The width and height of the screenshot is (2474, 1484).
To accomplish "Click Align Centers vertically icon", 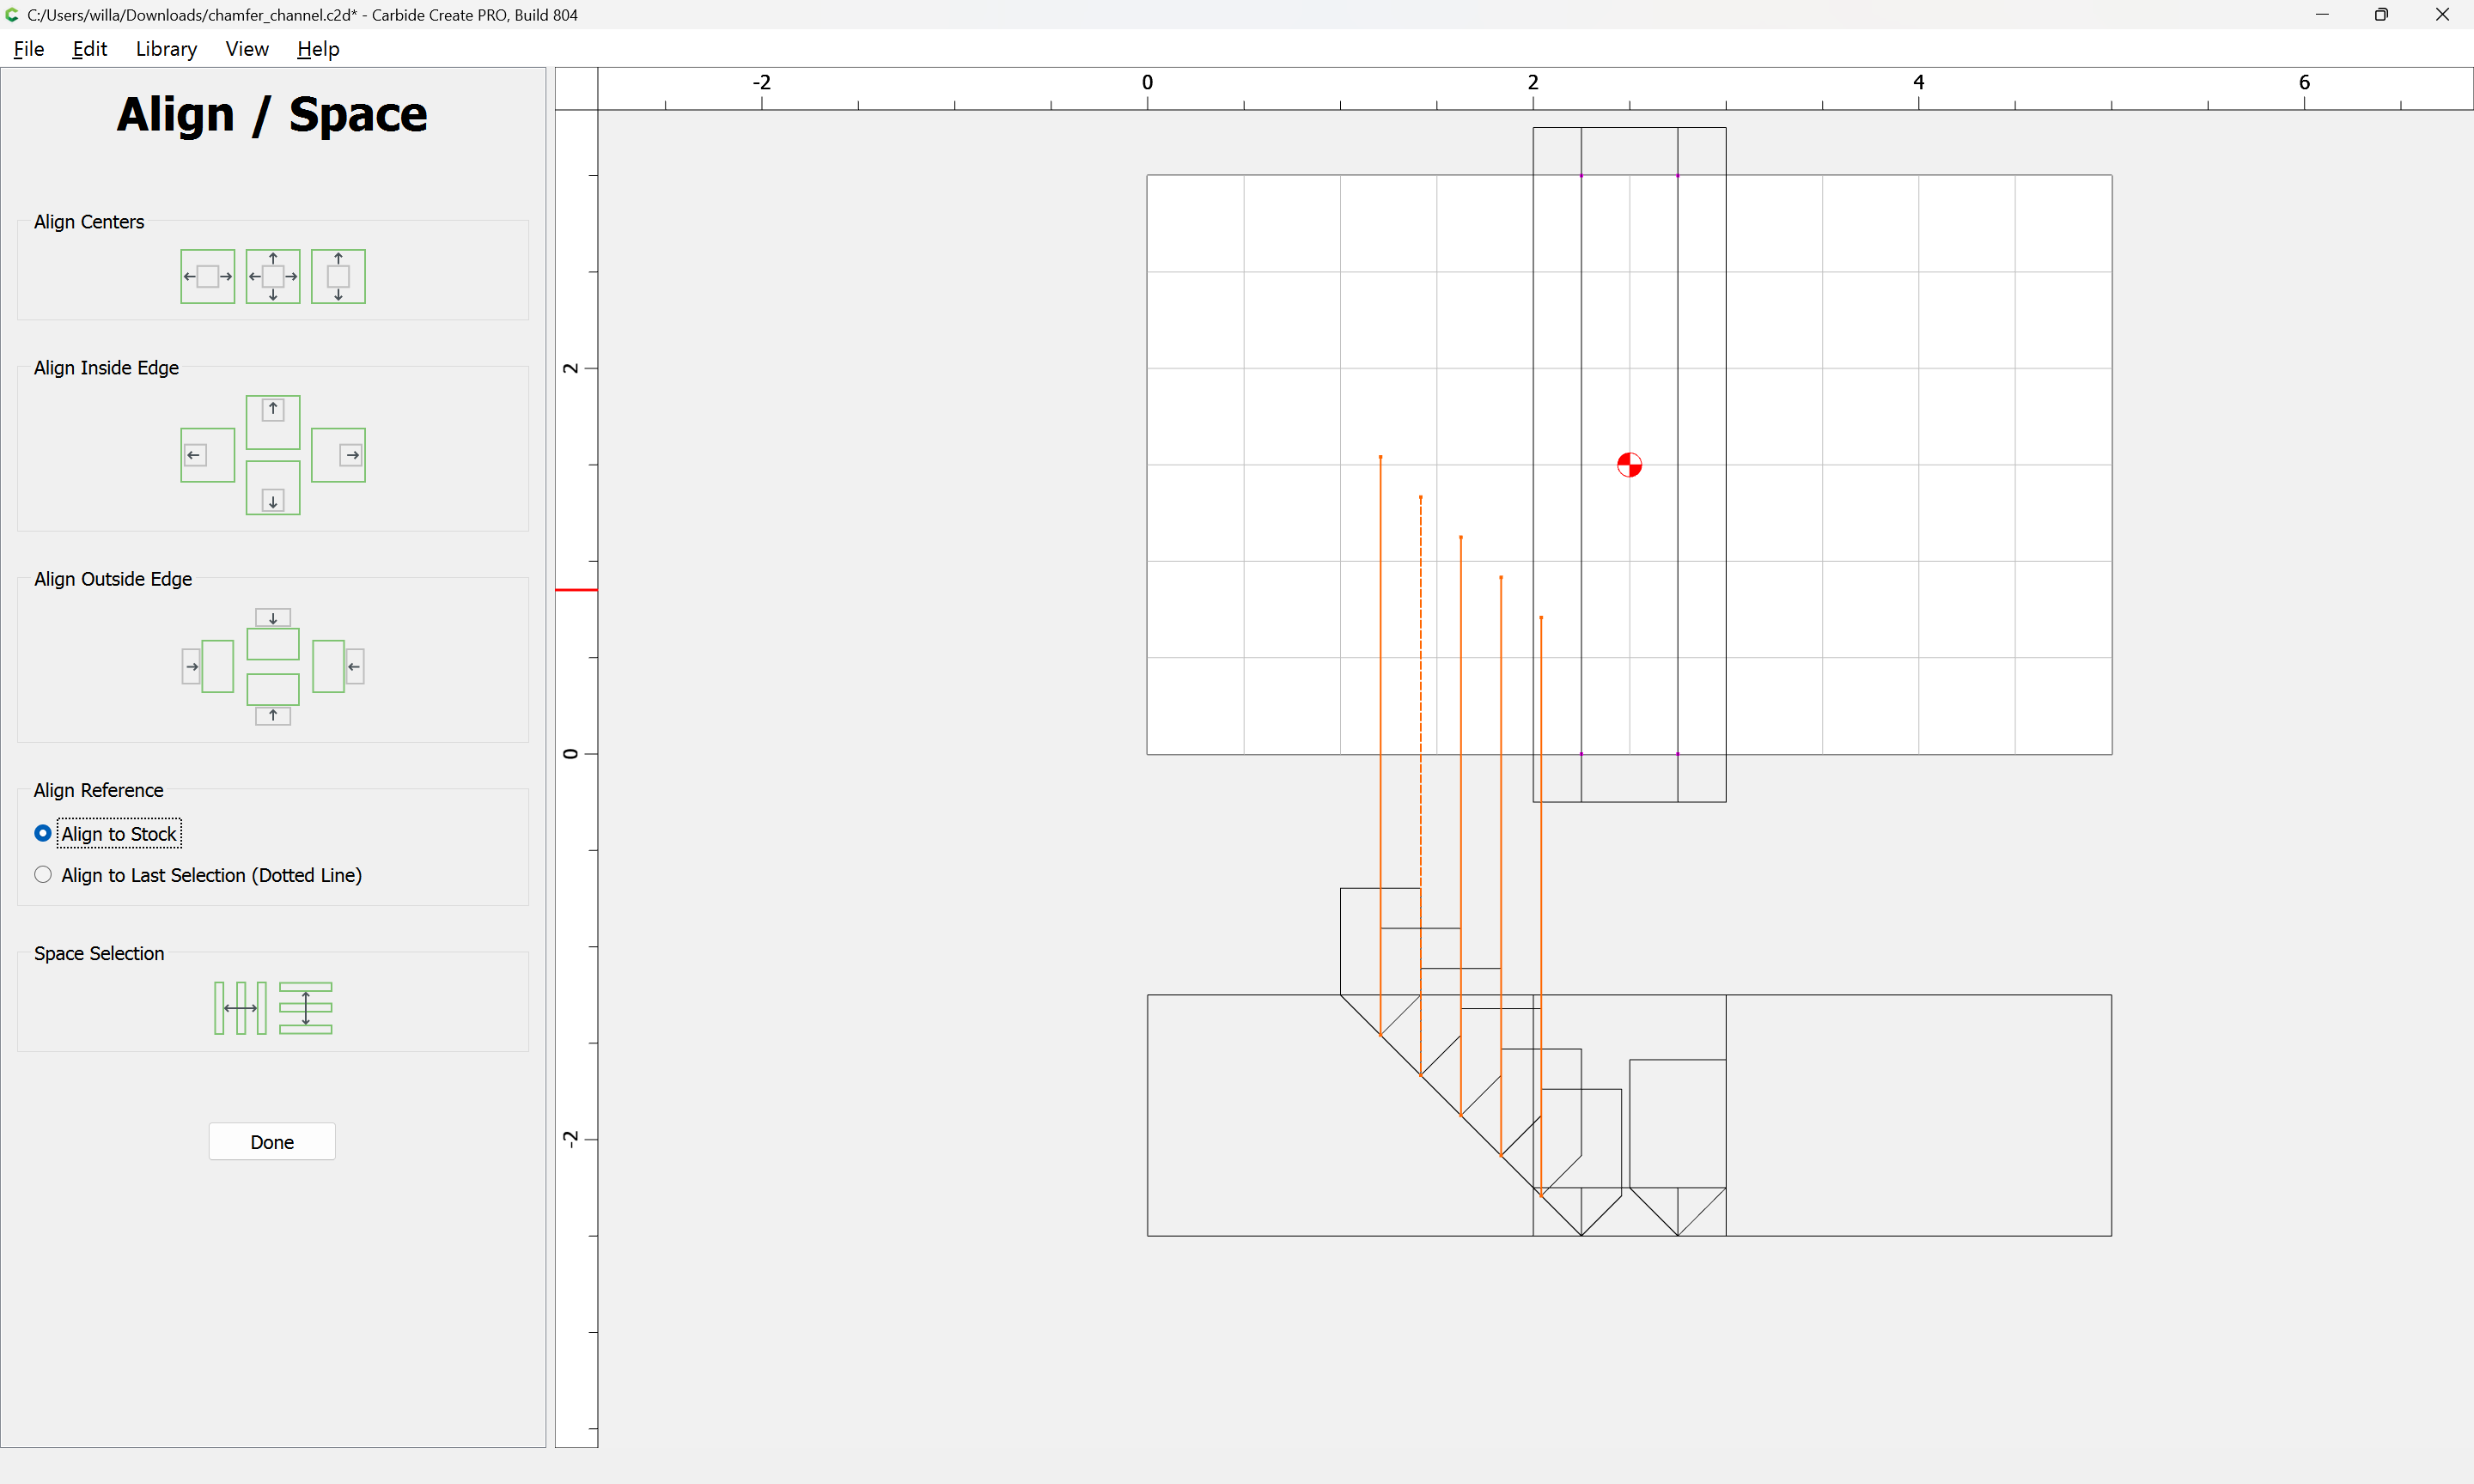I will (x=338, y=276).
